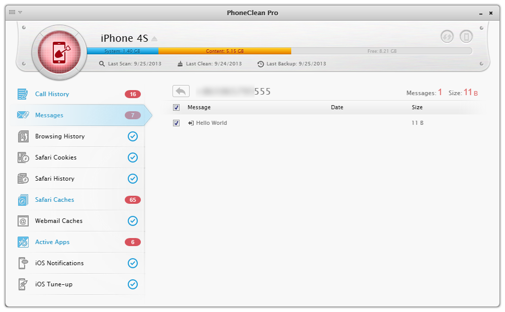Select Active Apps in the sidebar
The height and width of the screenshot is (312, 505).
click(52, 242)
